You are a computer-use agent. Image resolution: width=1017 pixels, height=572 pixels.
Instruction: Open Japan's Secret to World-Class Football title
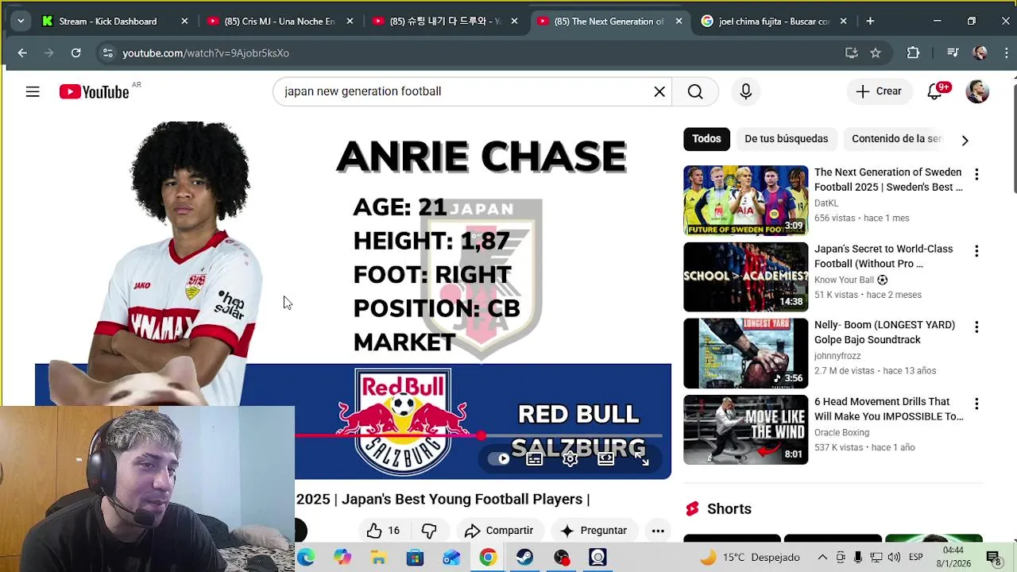pyautogui.click(x=884, y=257)
